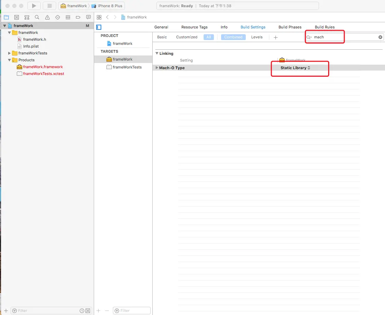Switch to the Build Settings tab

point(253,27)
